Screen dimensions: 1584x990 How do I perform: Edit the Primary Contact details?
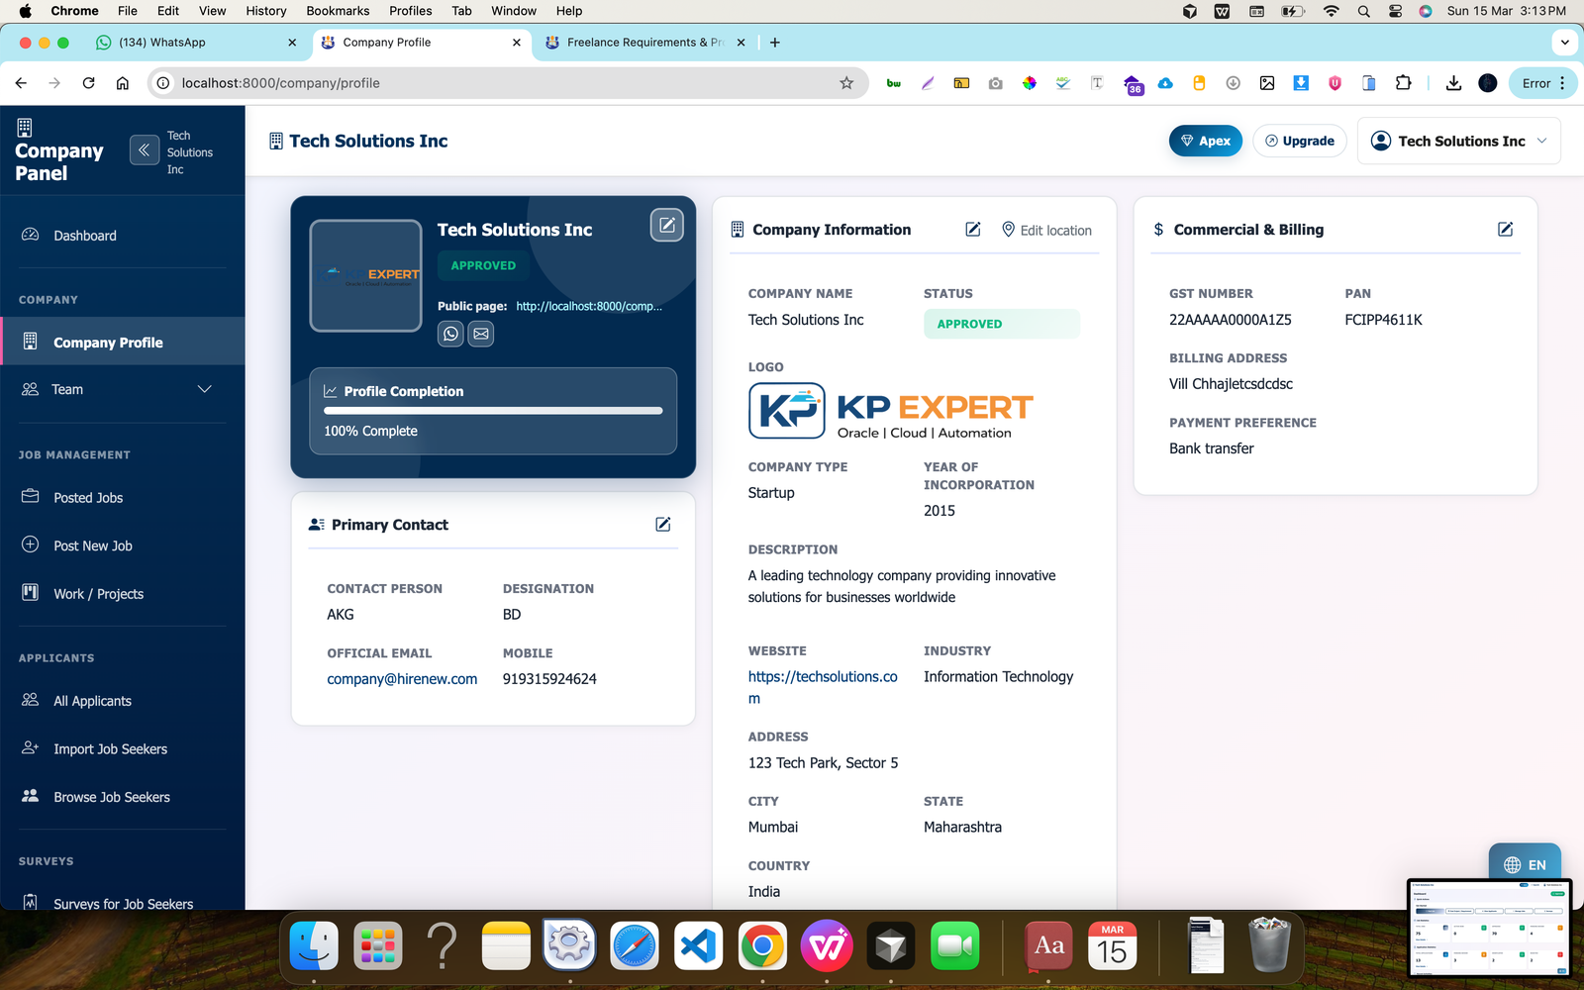663,525
